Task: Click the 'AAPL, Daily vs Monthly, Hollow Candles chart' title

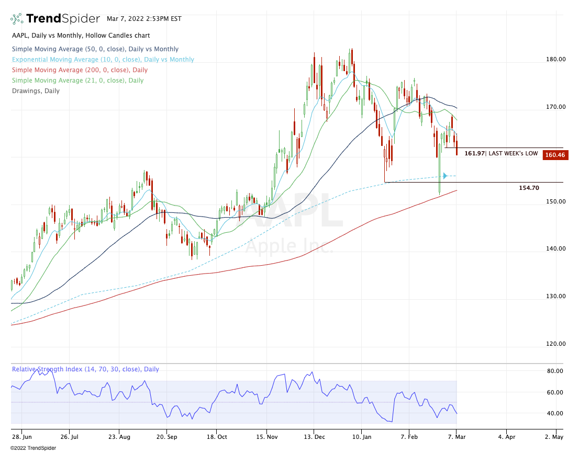Action: point(81,36)
